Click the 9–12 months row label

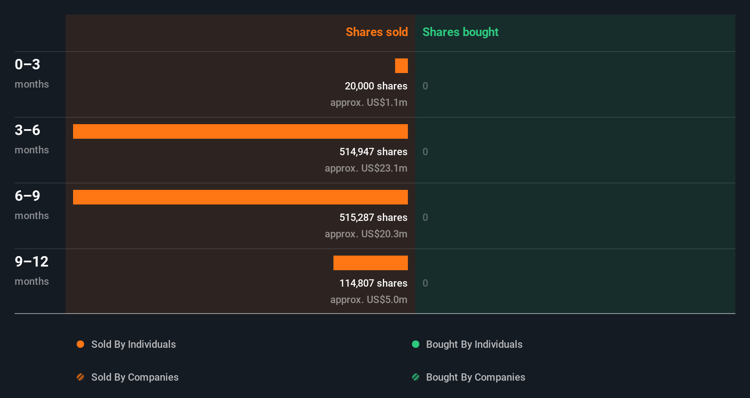tap(32, 271)
